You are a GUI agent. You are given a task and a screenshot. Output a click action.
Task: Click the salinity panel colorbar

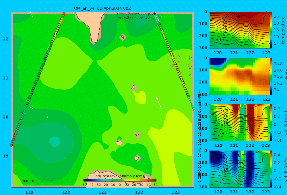[271, 76]
